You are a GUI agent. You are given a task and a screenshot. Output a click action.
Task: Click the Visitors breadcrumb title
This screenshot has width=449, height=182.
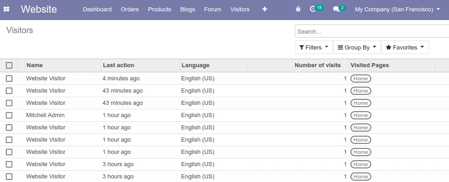(x=20, y=30)
